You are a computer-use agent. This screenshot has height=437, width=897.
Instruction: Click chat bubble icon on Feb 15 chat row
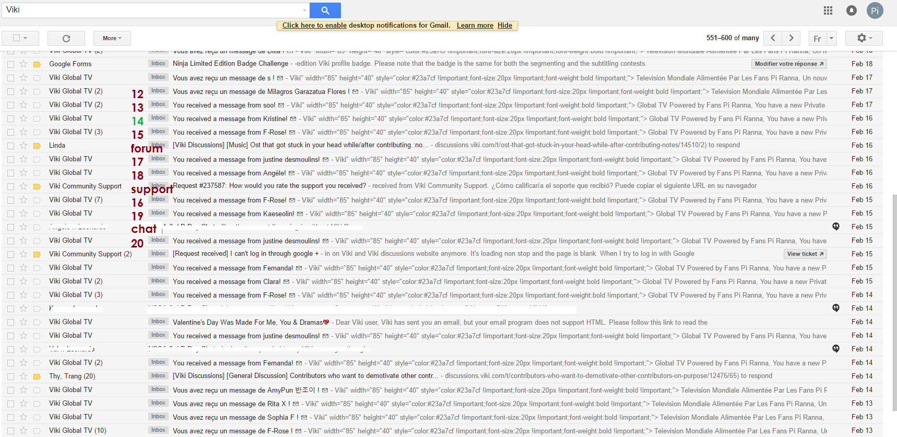pyautogui.click(x=836, y=227)
